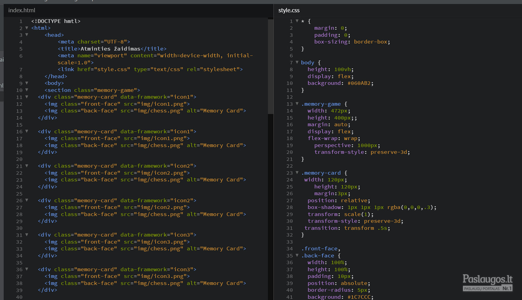Screen dimensions: 522x300
Task: Collapse the section memory-game fold arrow on line 10
Action: (x=26, y=90)
